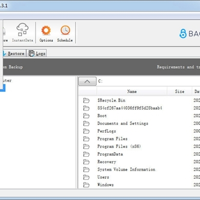The image size is (200, 200).
Task: Click the 854cf267aa44036ff9f5d28baab4 name text
Action: (x=129, y=108)
